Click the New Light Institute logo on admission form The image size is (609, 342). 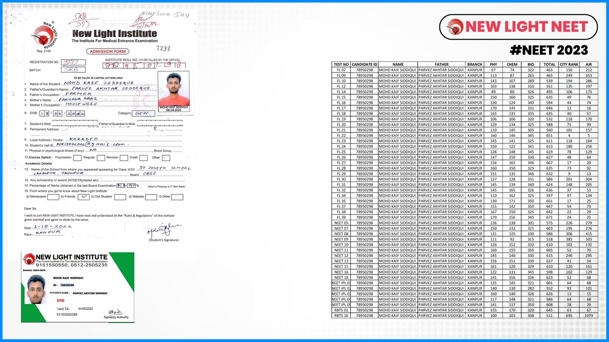pos(44,34)
